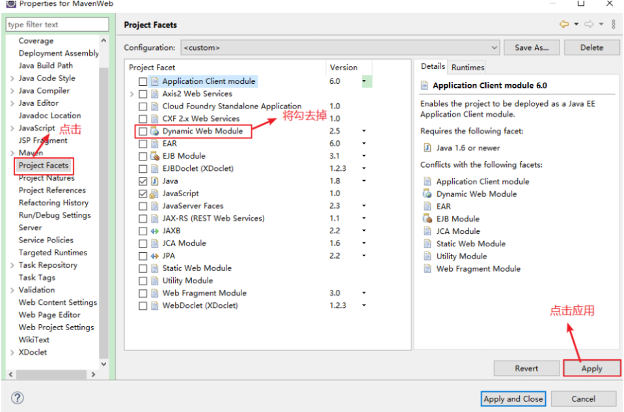Click the Dynamic Web Module globe icon
This screenshot has width=624, height=412.
pyautogui.click(x=154, y=131)
